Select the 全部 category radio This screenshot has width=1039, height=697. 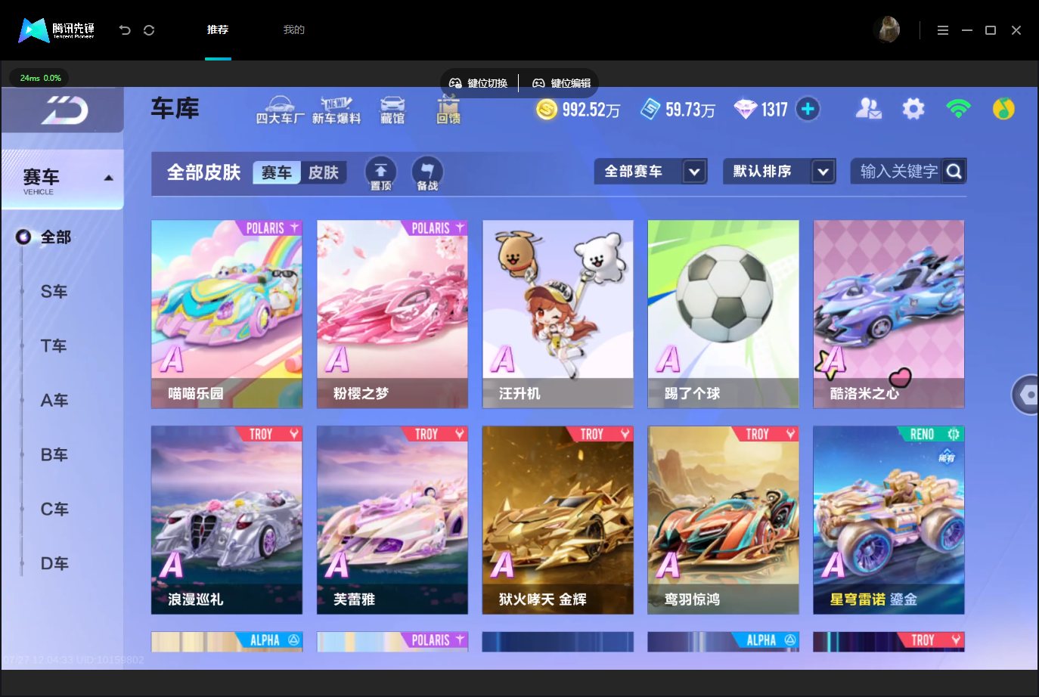pos(23,237)
